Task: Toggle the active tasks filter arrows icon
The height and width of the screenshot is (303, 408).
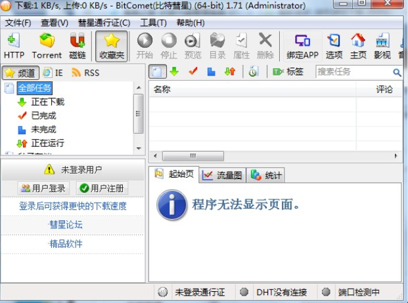Action: point(230,71)
